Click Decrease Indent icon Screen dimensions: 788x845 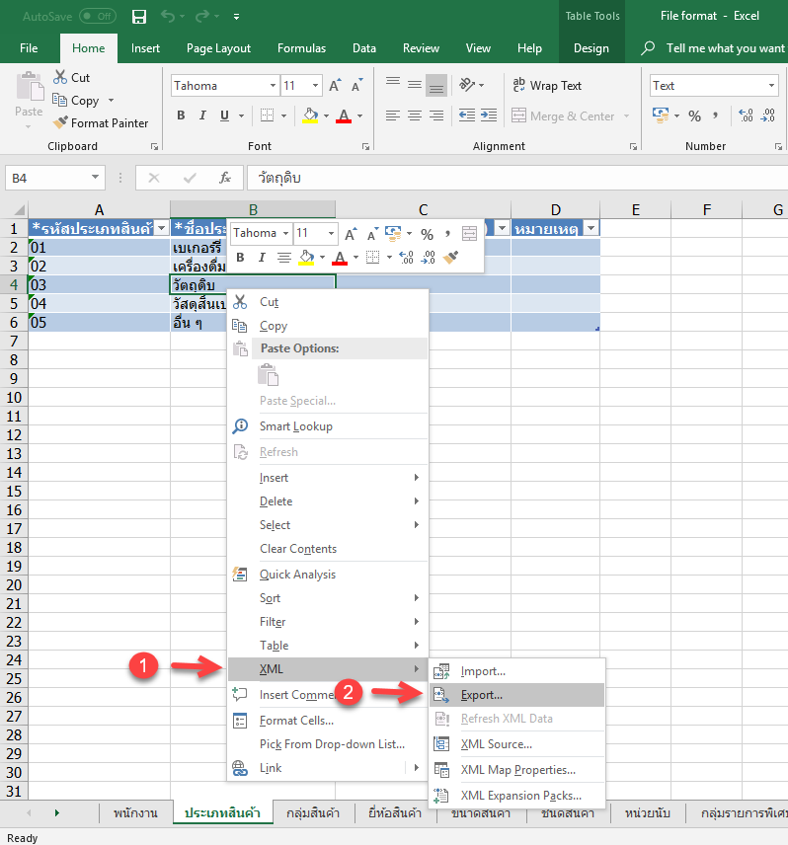(x=467, y=115)
